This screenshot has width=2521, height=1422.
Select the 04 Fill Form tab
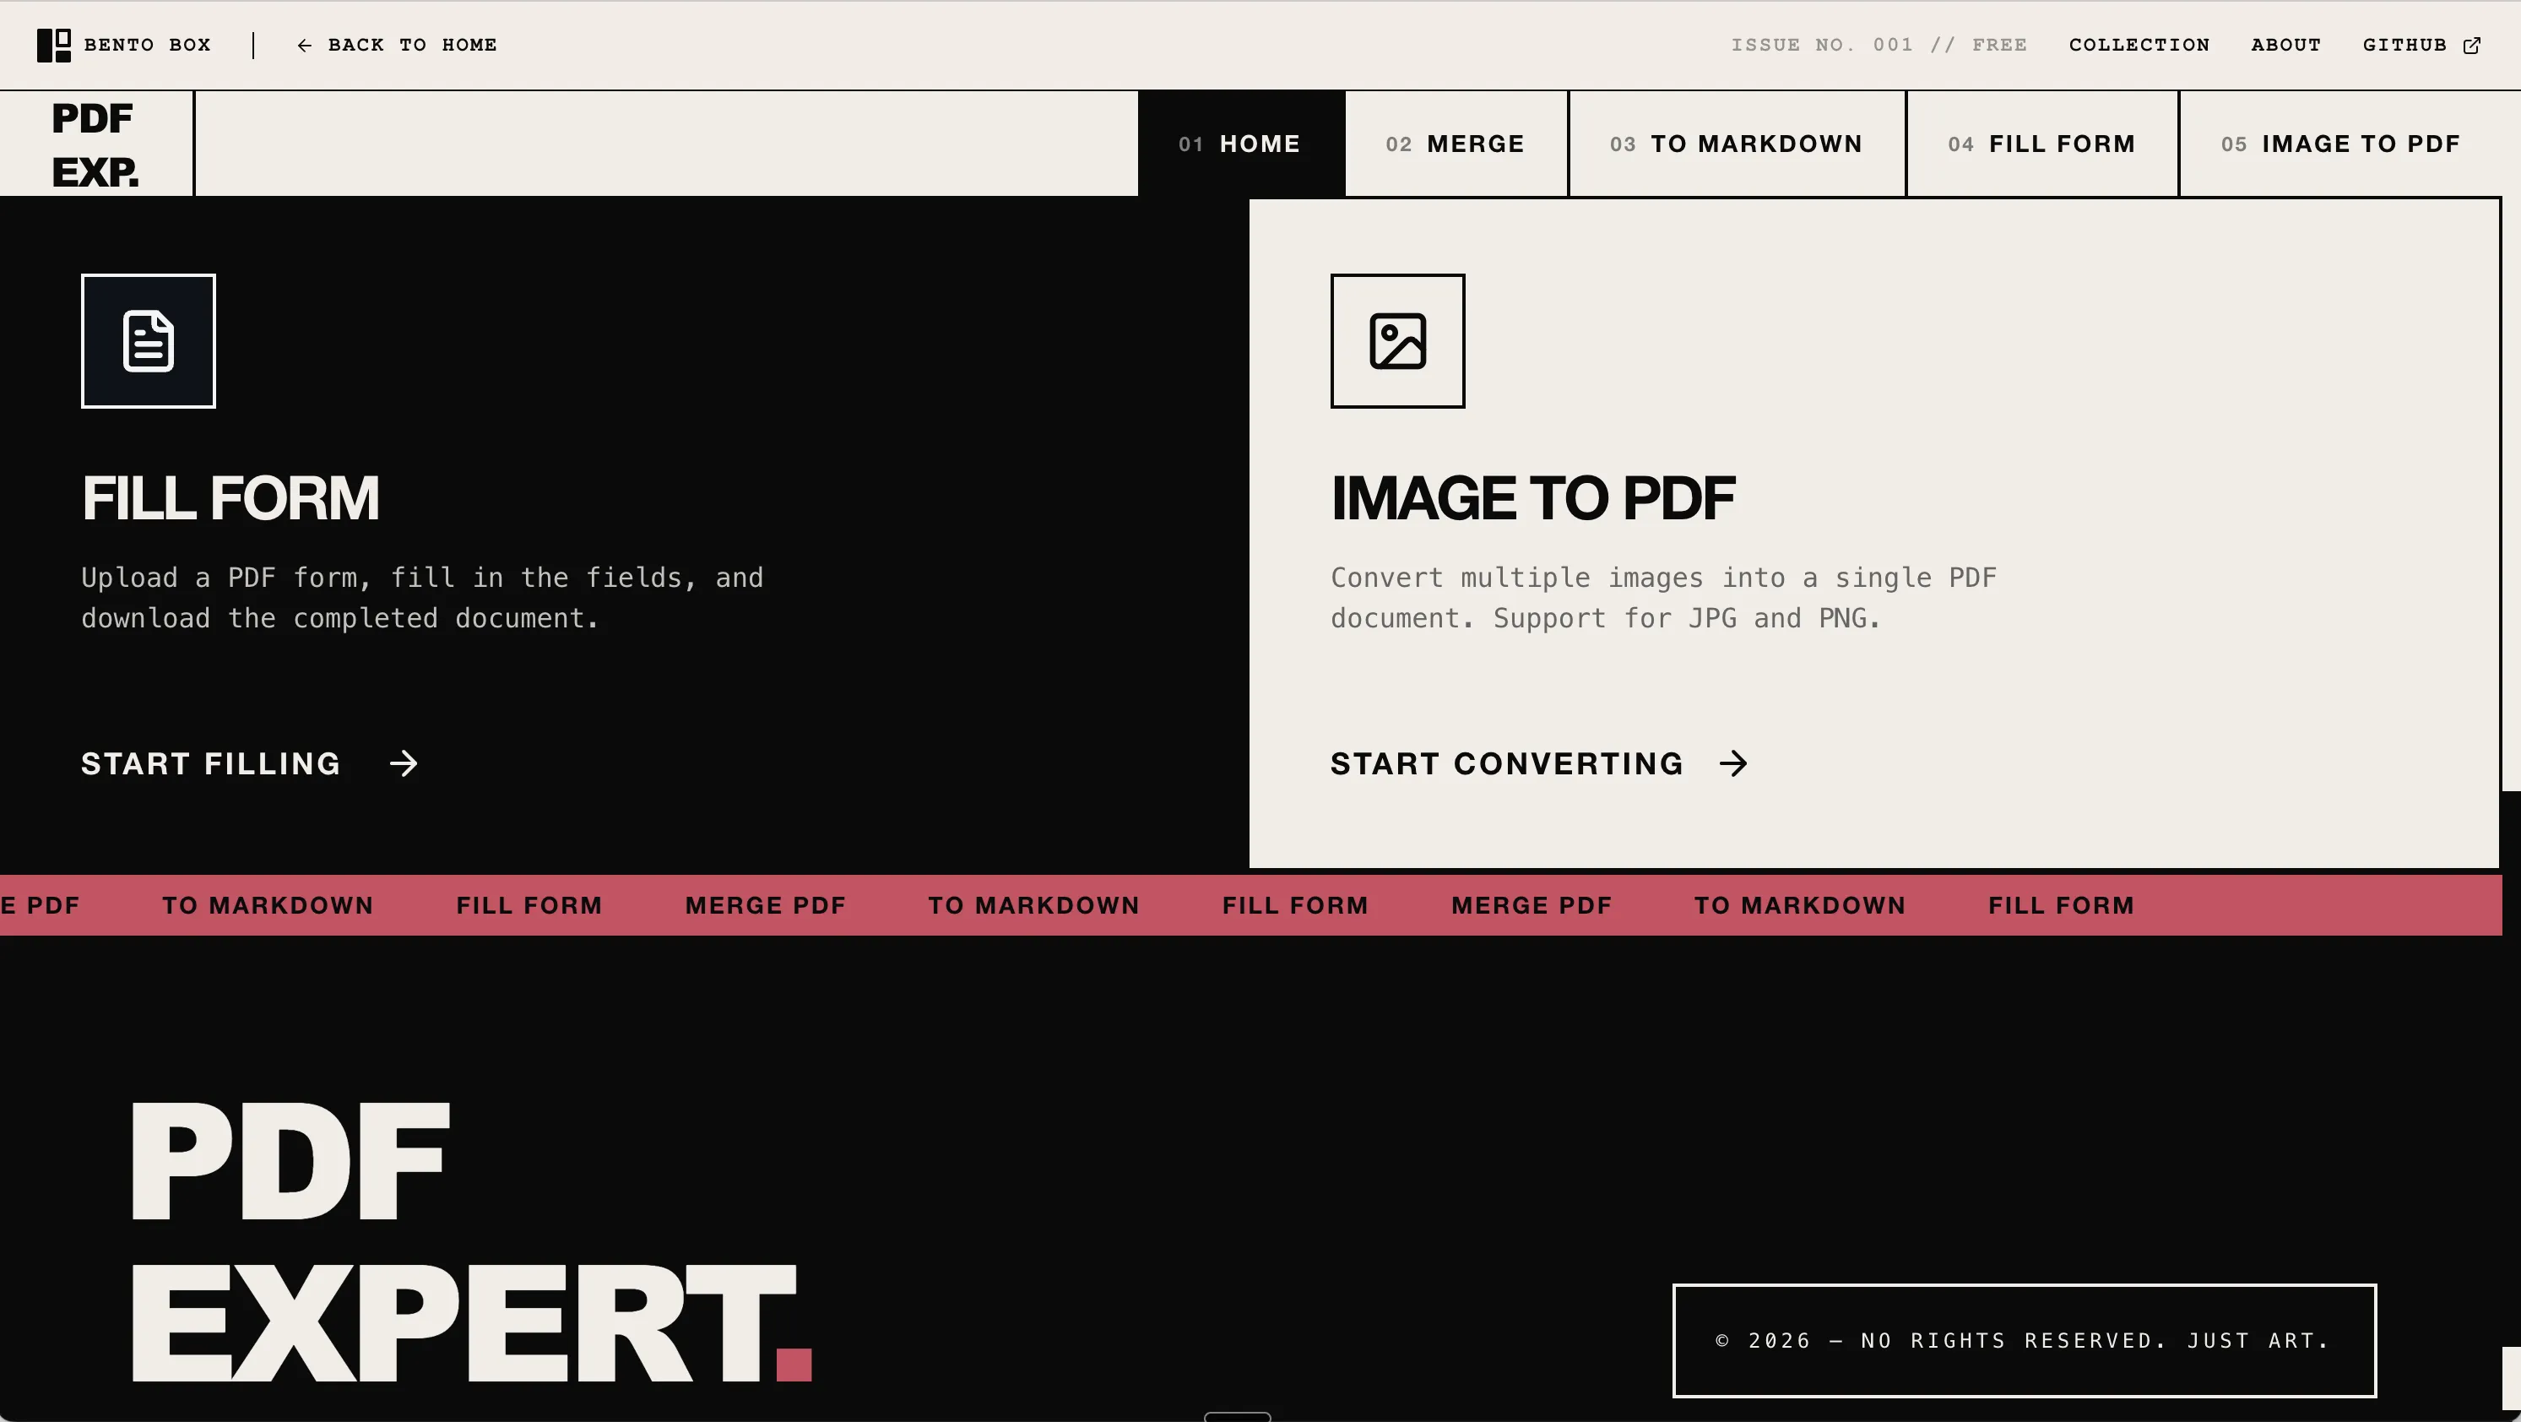point(2041,144)
